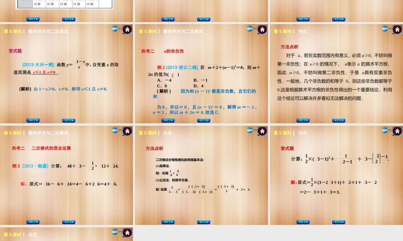Click the right blue button on the top slide with table
The height and width of the screenshot is (241, 403).
69,19
